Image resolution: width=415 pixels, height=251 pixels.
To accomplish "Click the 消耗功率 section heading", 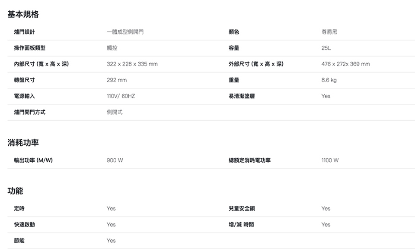I will coord(23,143).
